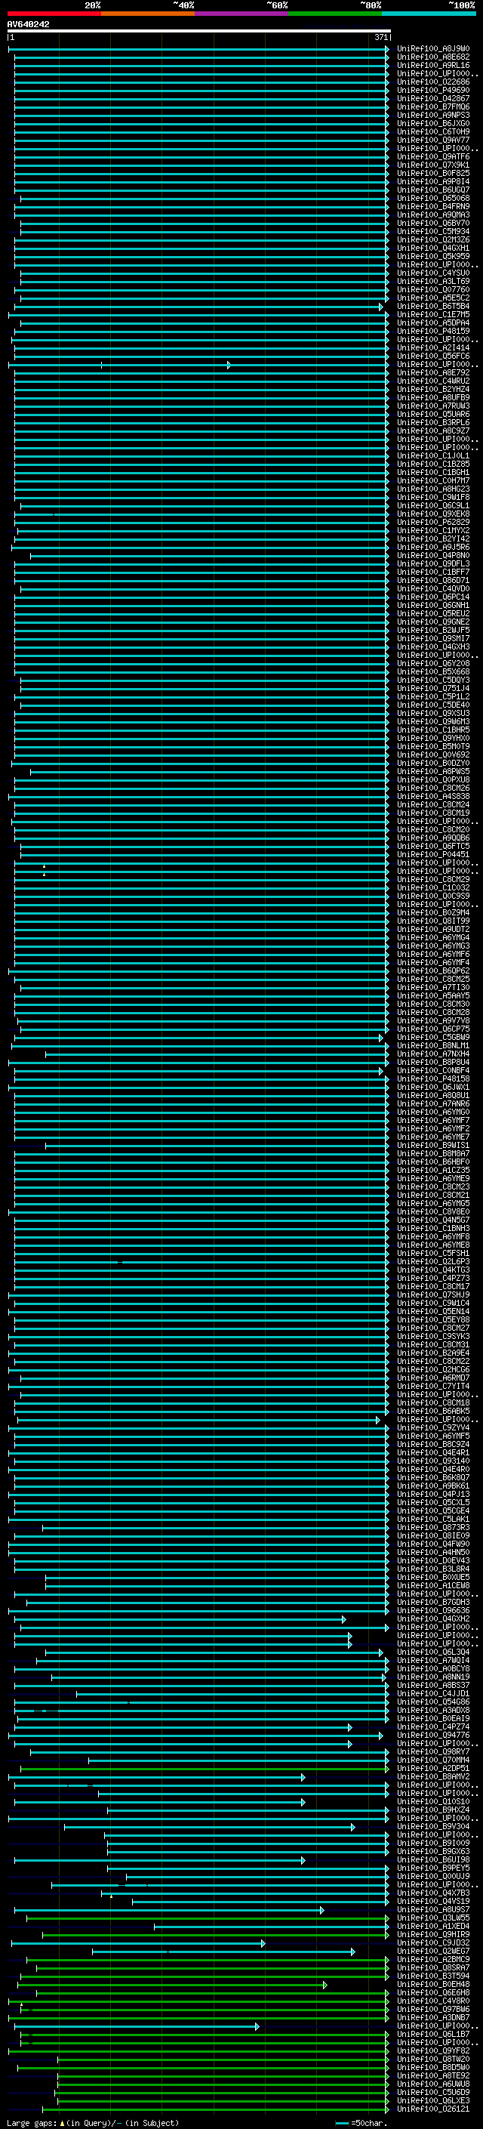Select hit name UniRef100_A3LT69

pos(433,281)
